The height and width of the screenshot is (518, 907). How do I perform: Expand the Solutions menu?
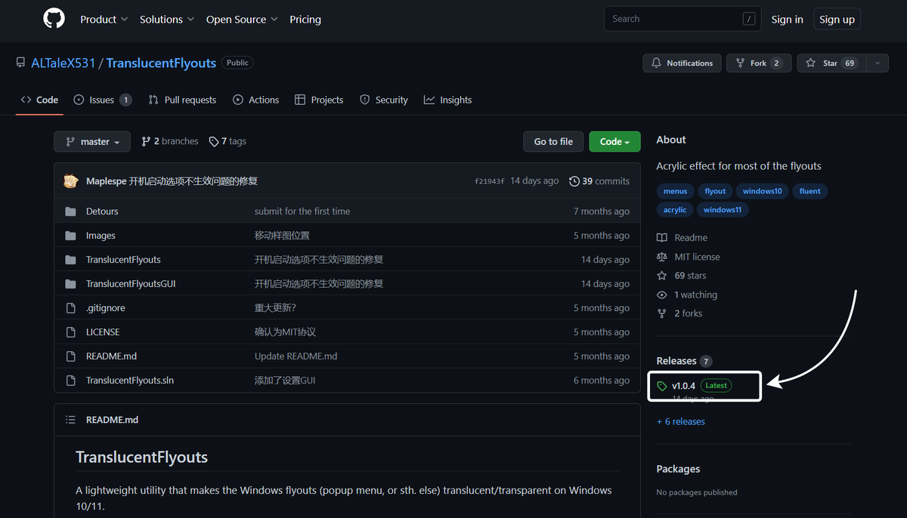point(167,20)
